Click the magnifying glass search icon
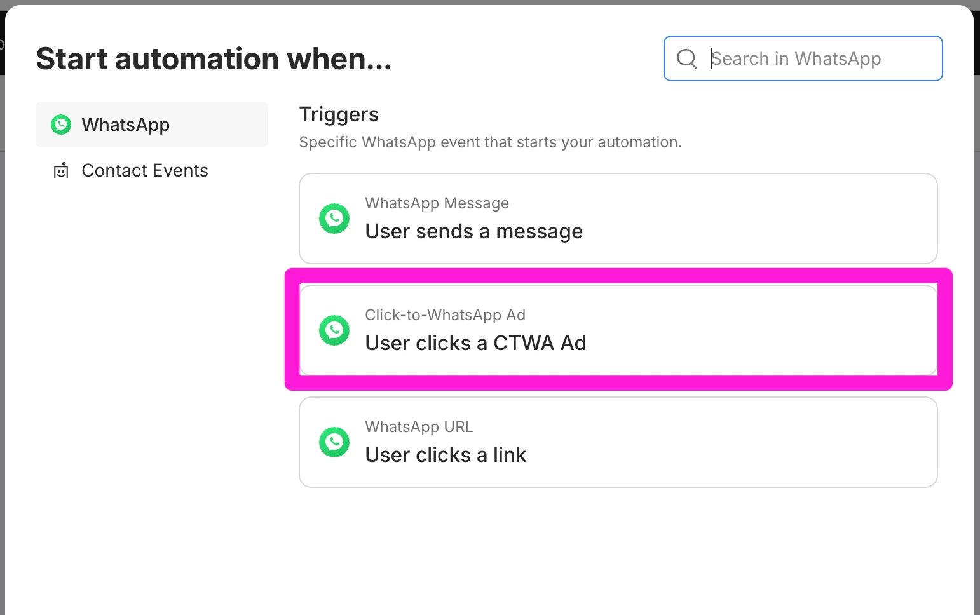The height and width of the screenshot is (615, 980). point(686,58)
